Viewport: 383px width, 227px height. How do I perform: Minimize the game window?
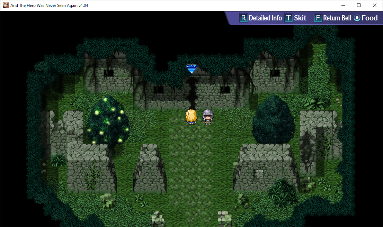point(343,5)
